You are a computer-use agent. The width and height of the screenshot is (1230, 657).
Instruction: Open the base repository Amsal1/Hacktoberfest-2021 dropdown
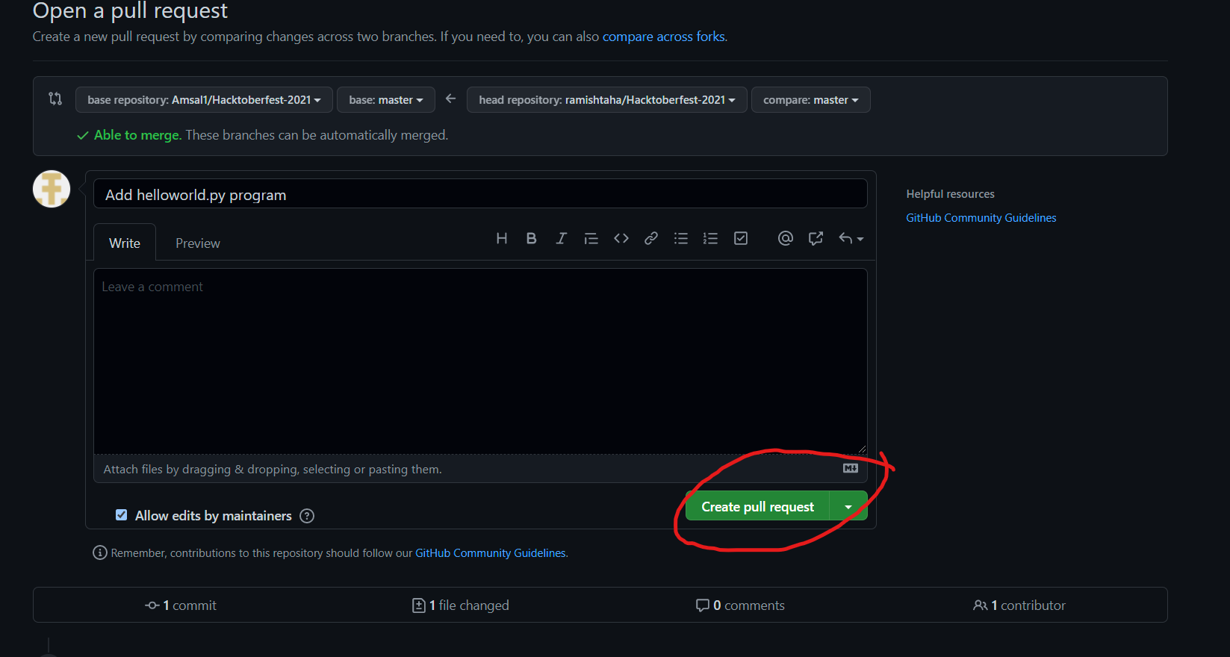click(x=205, y=100)
